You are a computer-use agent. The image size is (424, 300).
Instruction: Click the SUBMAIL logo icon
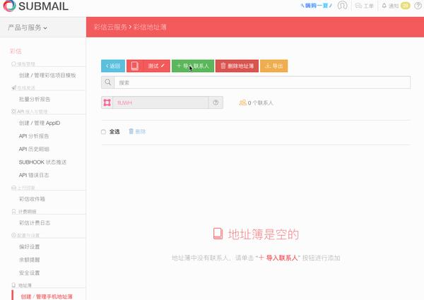click(x=9, y=6)
